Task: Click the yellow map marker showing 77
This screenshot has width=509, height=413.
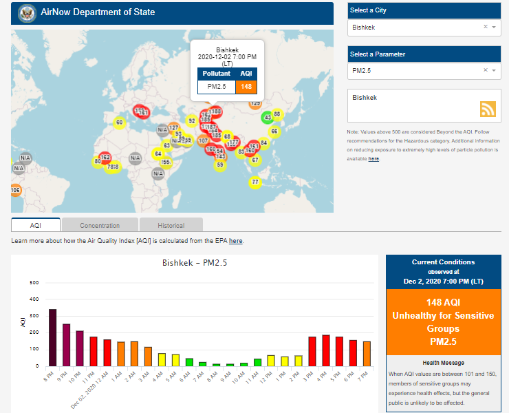Action: (x=255, y=182)
